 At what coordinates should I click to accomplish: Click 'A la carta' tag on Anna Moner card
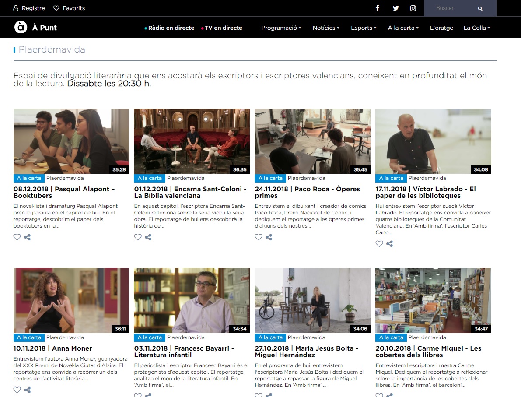point(29,337)
